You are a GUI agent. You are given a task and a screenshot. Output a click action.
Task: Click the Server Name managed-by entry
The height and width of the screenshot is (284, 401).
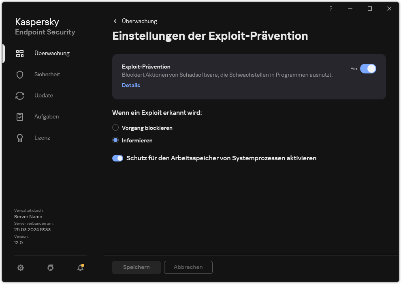(28, 216)
